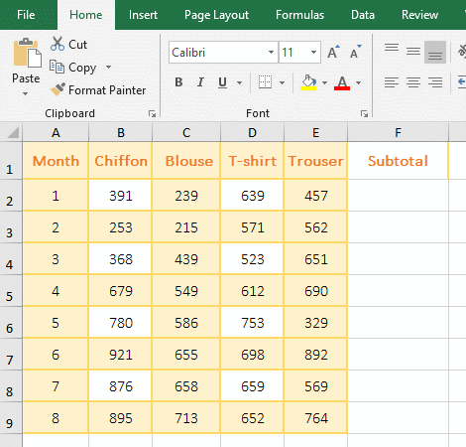This screenshot has width=466, height=447.
Task: Open the font size 11 dropdown
Action: click(x=313, y=53)
